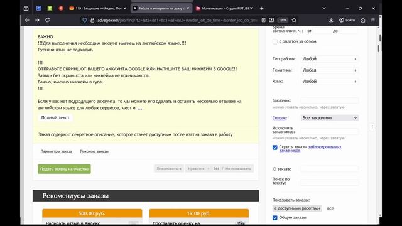Expand the 'Полный текст' button
The image size is (402, 226).
click(55, 117)
